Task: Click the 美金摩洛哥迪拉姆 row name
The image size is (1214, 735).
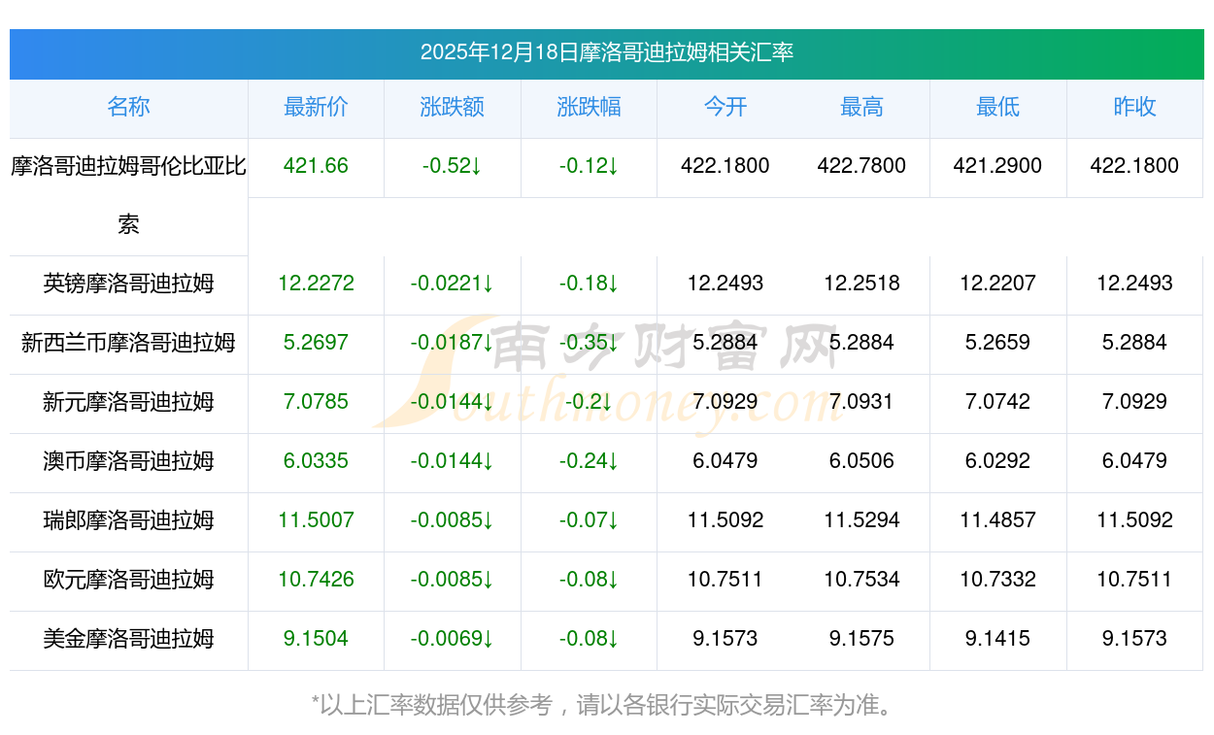Action: coord(128,639)
